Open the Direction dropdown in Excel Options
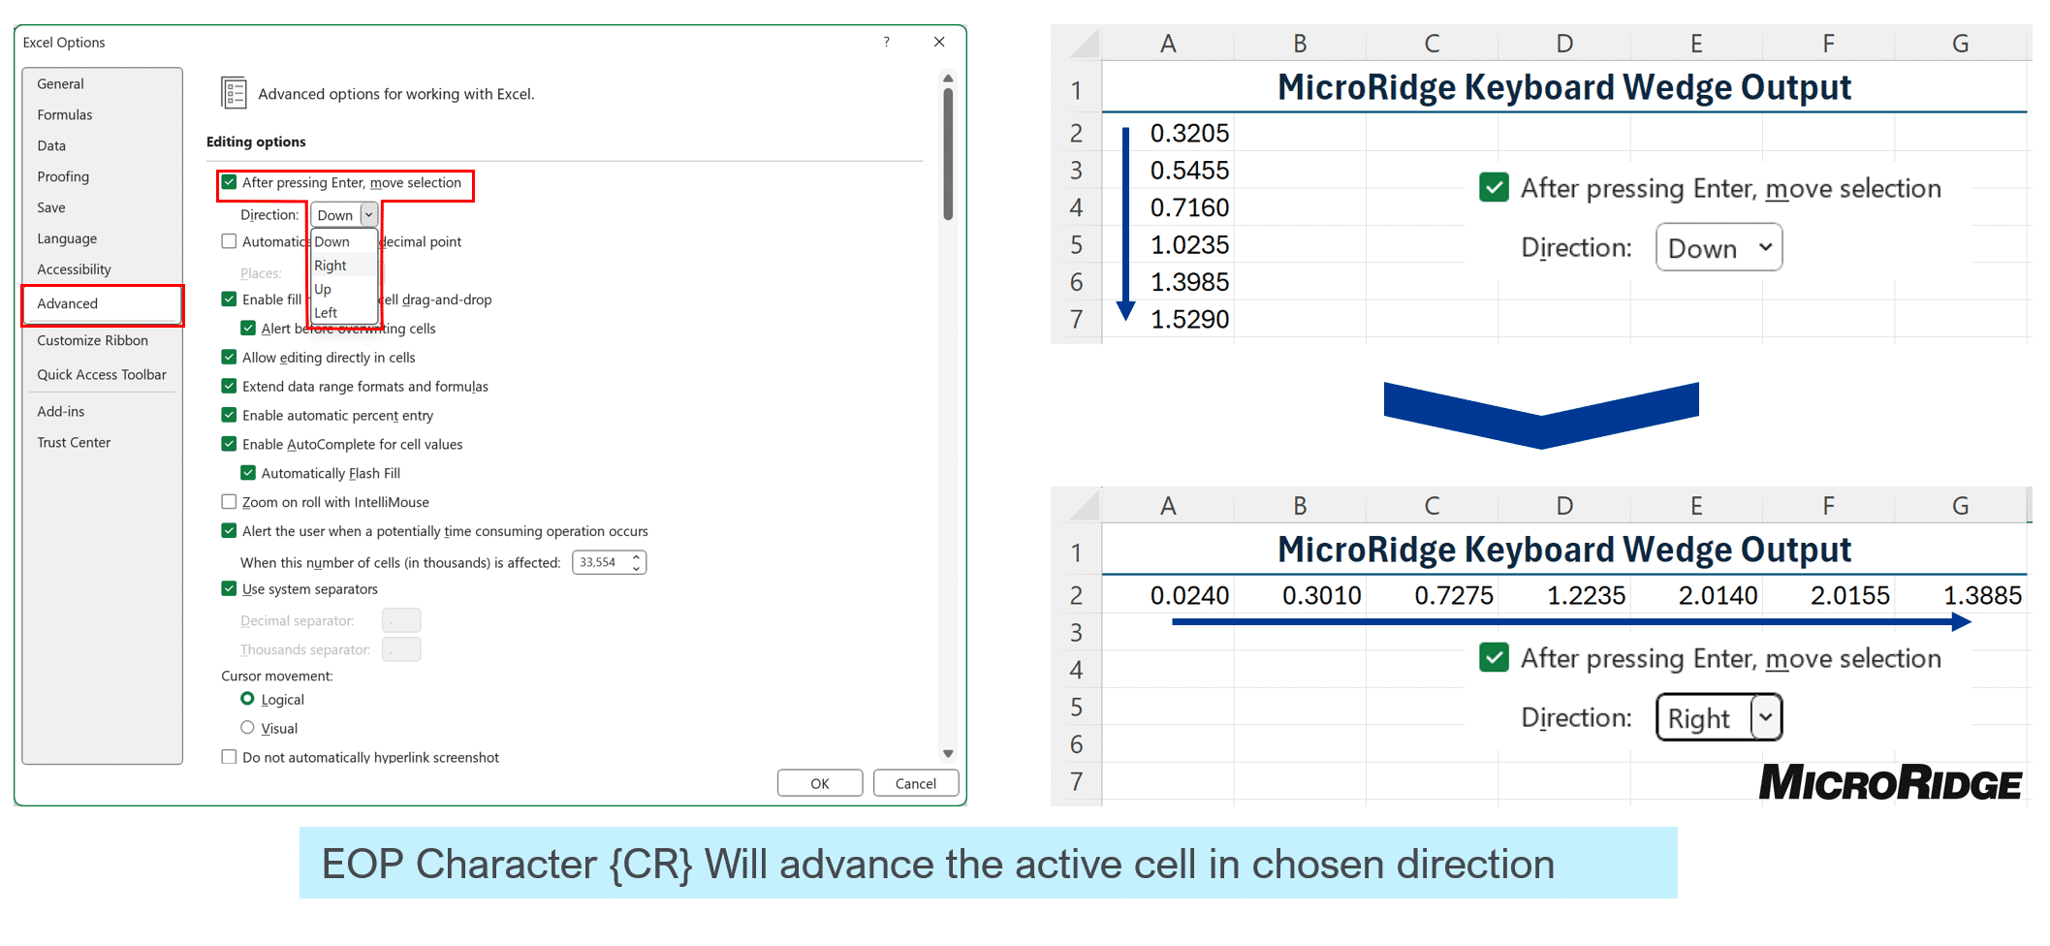This screenshot has height=946, width=2050. coord(368,215)
